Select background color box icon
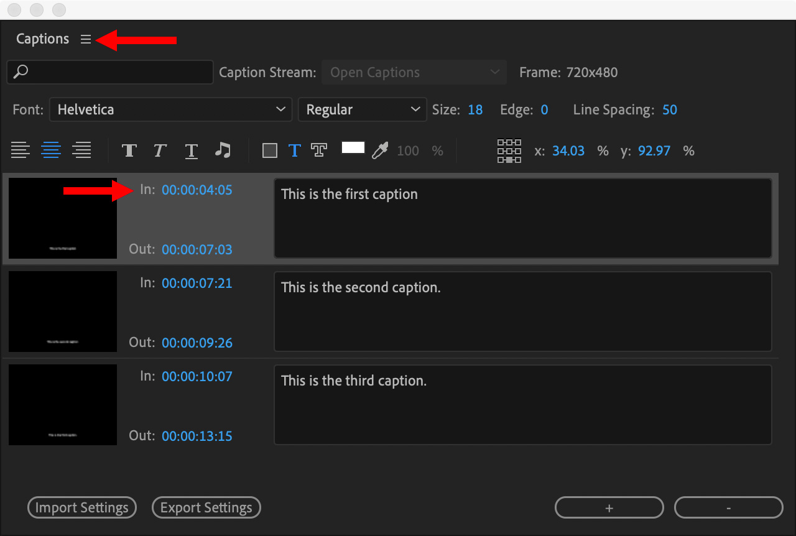796x536 pixels. point(270,150)
